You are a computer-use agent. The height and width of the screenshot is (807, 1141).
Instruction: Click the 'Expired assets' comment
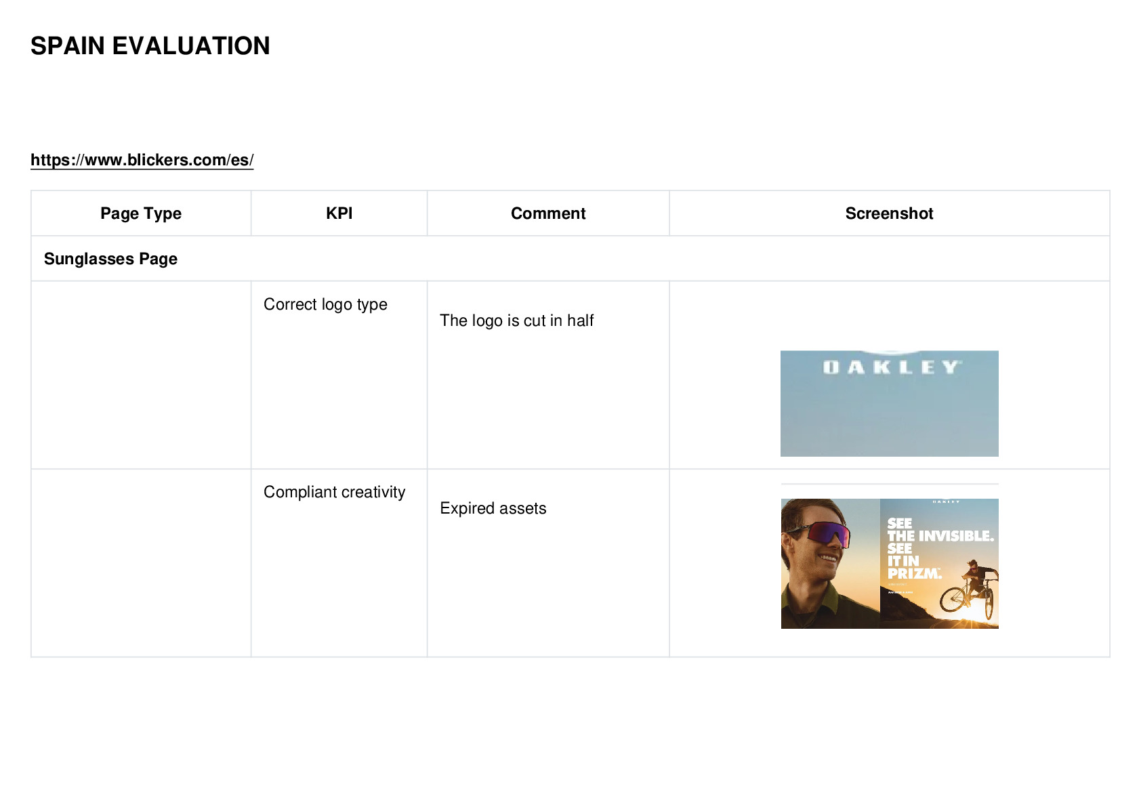coord(493,508)
